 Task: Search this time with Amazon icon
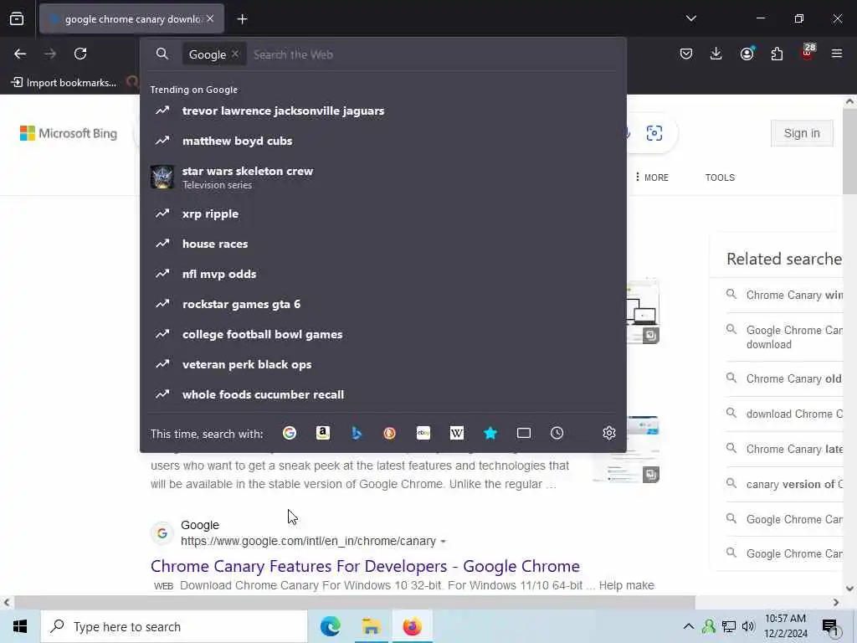(x=323, y=433)
